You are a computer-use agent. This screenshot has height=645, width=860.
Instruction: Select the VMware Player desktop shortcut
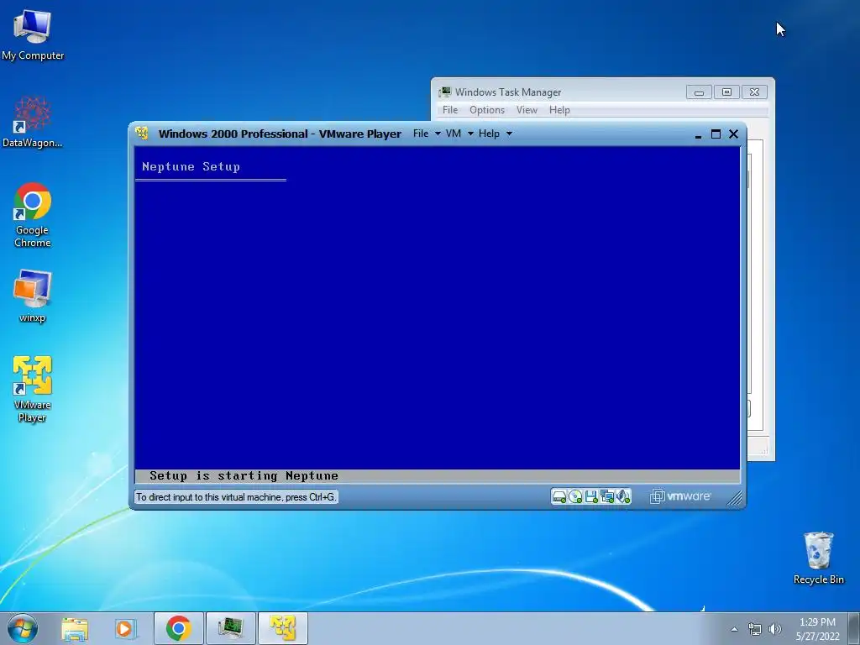point(33,390)
